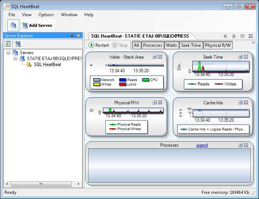Click the Network legend color swatch
Screen dimensions: 259x199
[x=97, y=80]
